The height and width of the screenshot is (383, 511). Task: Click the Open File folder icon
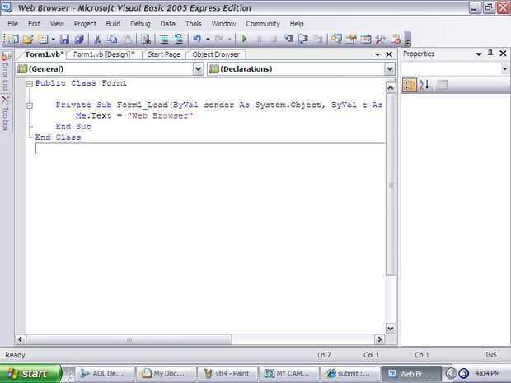pos(28,39)
